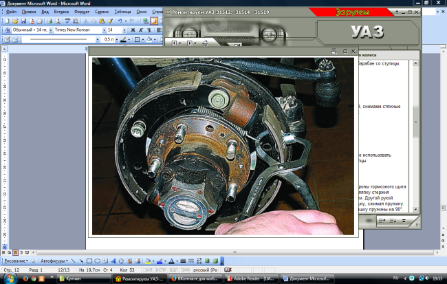Click the shading color bucket in table toolbar

(x=149, y=39)
